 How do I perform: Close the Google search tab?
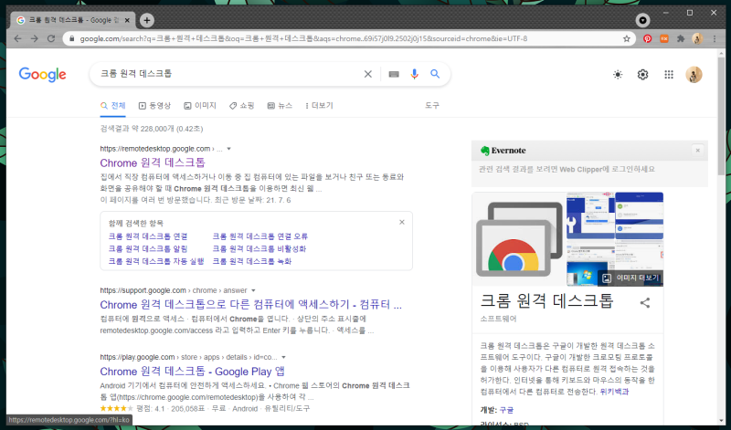coord(127,20)
